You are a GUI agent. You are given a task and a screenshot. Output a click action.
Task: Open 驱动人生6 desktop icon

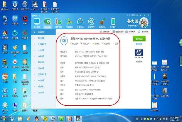[x=25, y=6]
